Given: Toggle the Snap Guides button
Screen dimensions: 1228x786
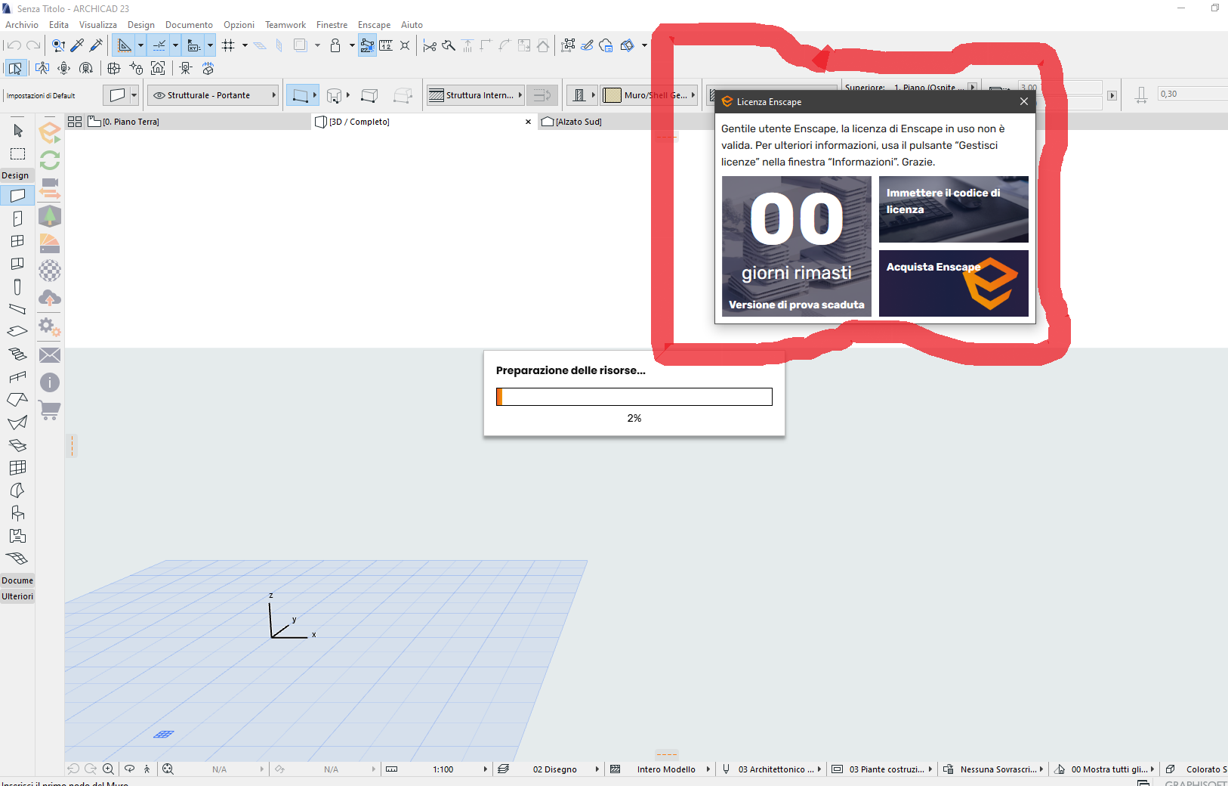Looking at the screenshot, I should pos(159,45).
